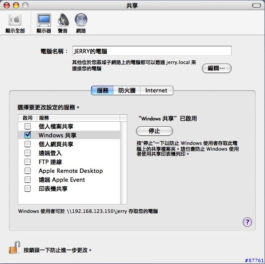Screen dimensions: 265x264
Task: Enable the 印表機共享 checkbox
Action: point(28,188)
